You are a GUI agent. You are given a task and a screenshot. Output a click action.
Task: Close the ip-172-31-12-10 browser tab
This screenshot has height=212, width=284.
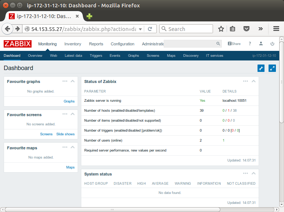pyautogui.click(x=77, y=16)
